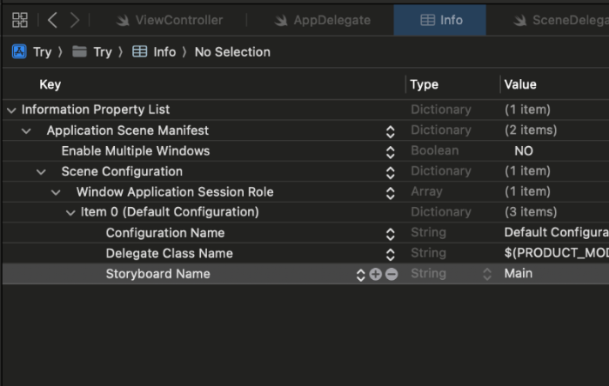Click the minus icon on Storyboard Name row
This screenshot has height=386, width=609.
point(391,274)
